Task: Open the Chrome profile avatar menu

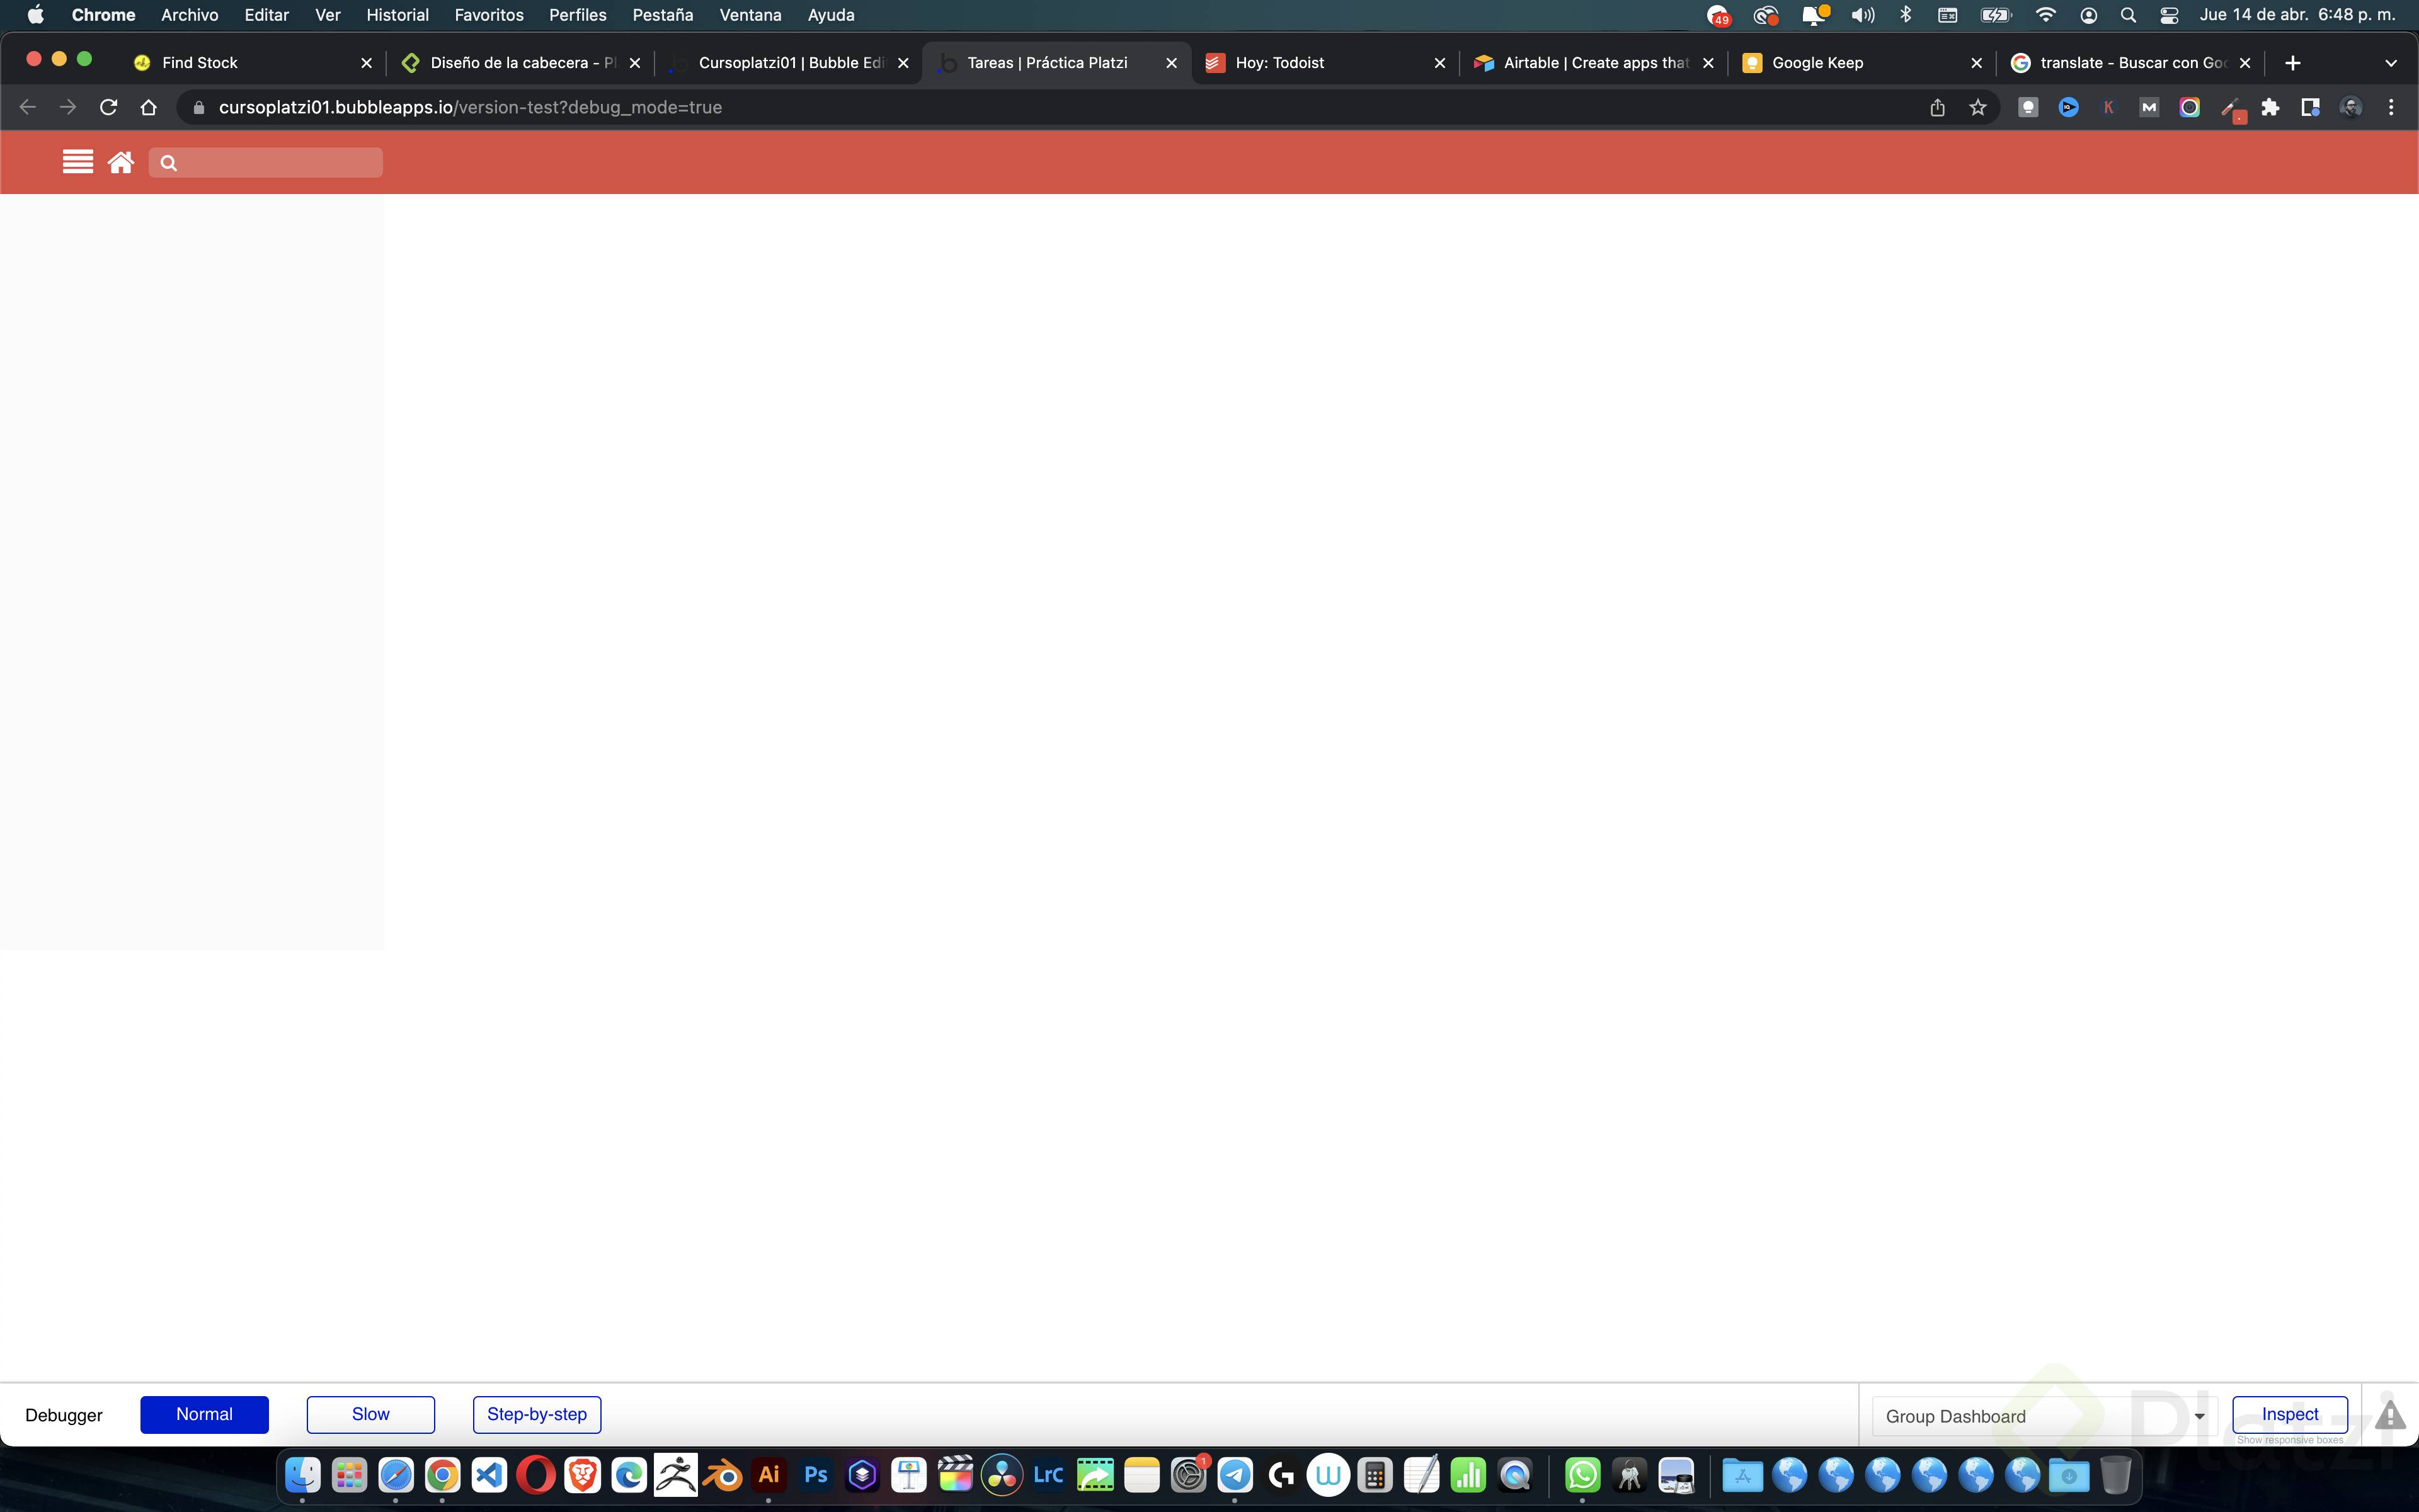Action: click(x=2352, y=107)
